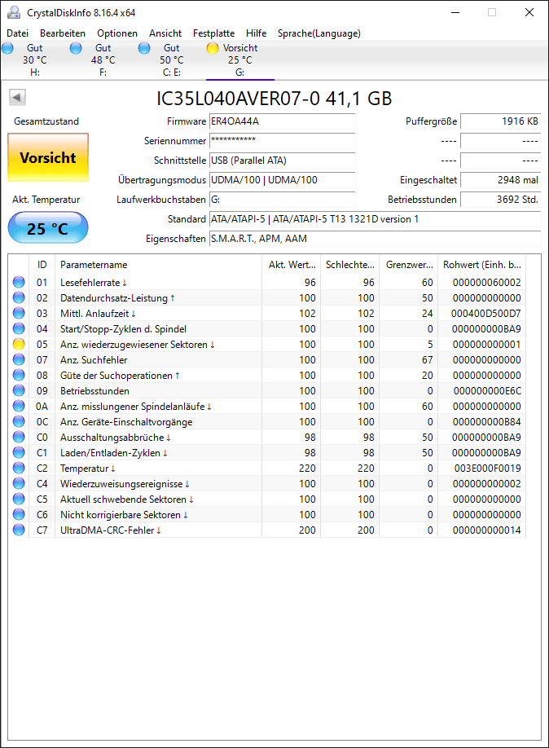Click status orb of Mittl. Anlaufzeit row

19,313
